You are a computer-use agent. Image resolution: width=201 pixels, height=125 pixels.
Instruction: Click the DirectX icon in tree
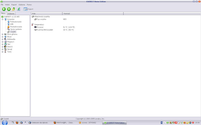pyautogui.click(x=5, y=47)
